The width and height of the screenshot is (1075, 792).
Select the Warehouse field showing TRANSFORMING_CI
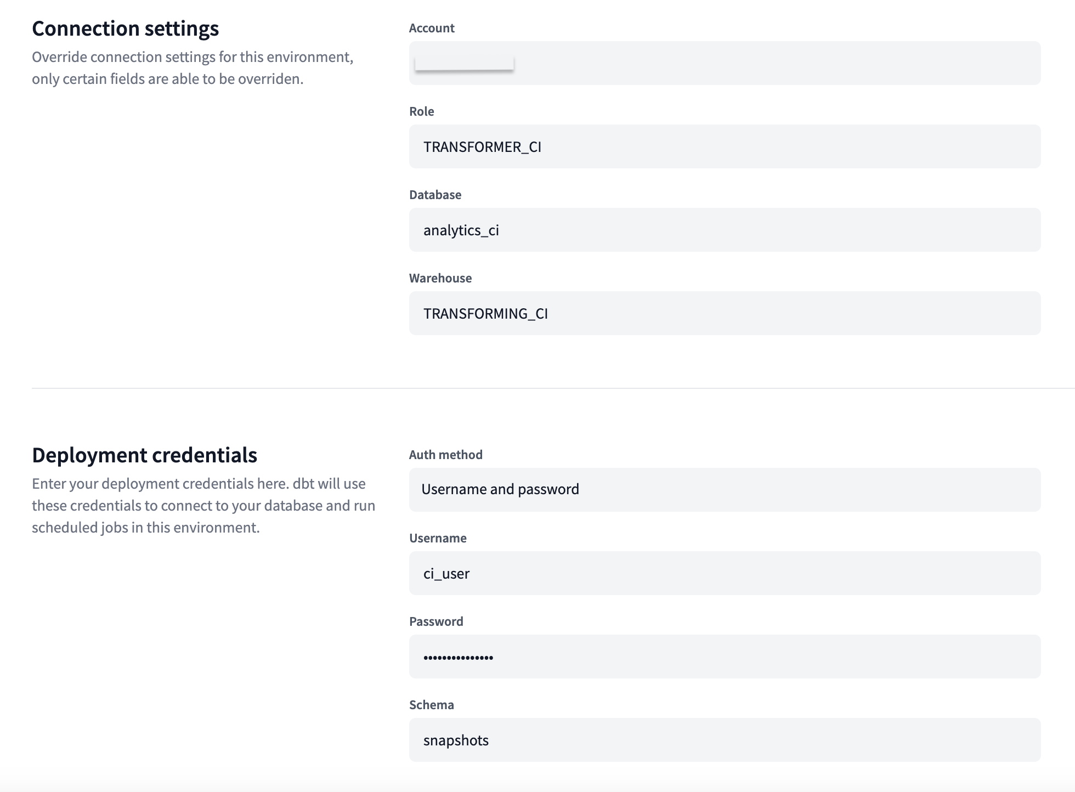coord(724,313)
